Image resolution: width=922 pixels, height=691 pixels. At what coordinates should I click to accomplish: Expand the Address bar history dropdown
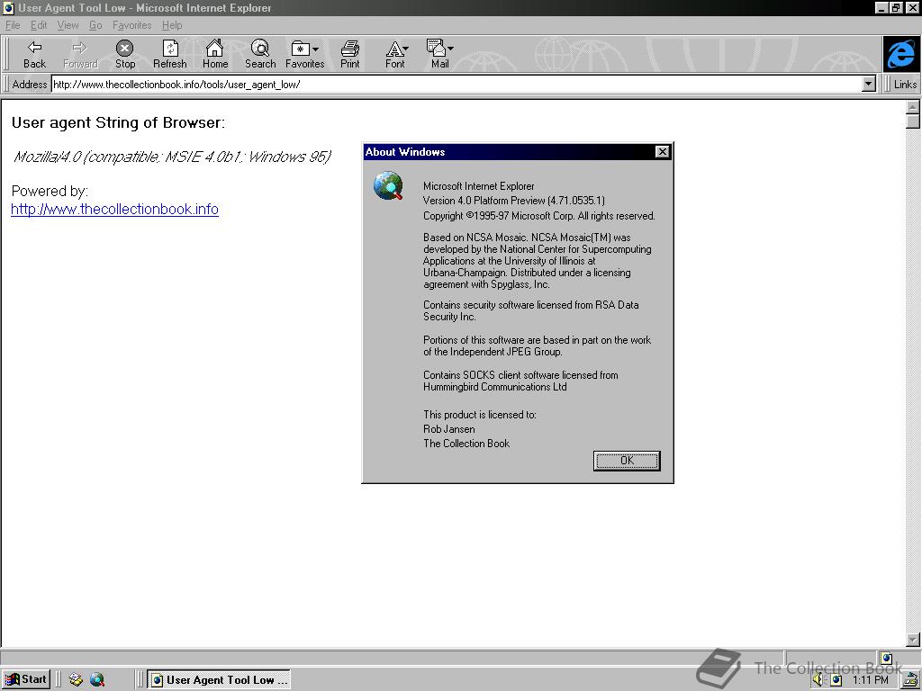pos(869,84)
